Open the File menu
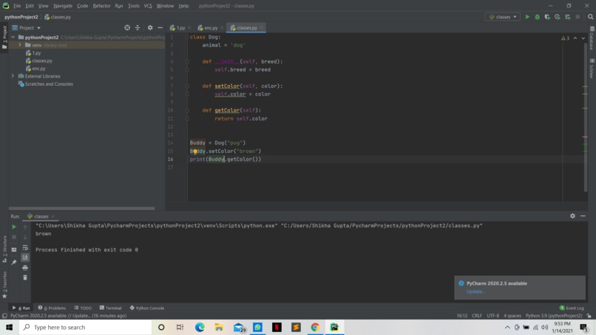Viewport: 596px width, 335px height. coord(17,6)
